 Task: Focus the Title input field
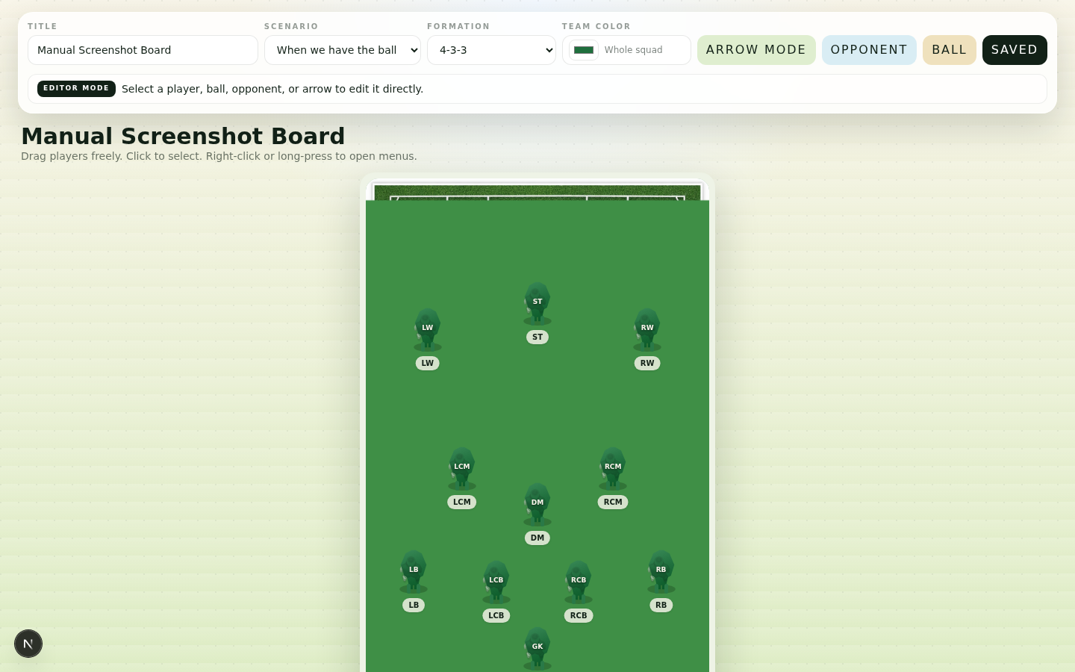(x=143, y=50)
